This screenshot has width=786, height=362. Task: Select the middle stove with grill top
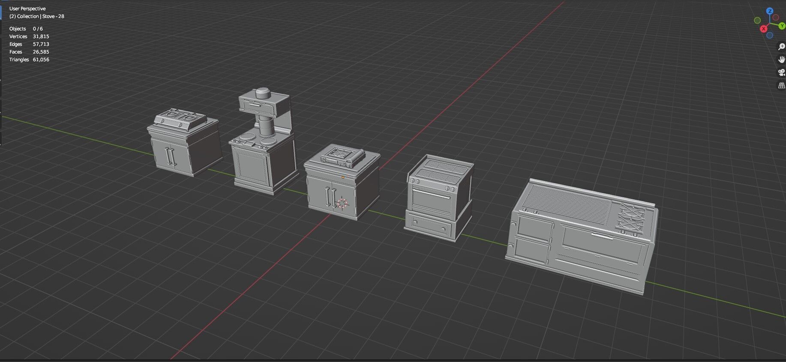[342, 182]
